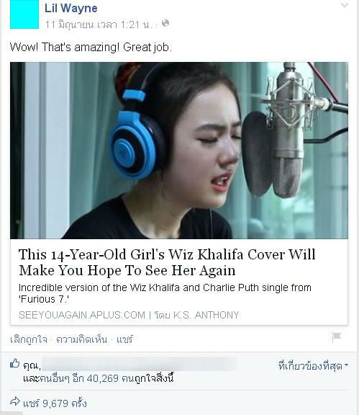Image resolution: width=359 pixels, height=415 pixels.
Task: Open the singing girl video thumbnail
Action: 179,151
